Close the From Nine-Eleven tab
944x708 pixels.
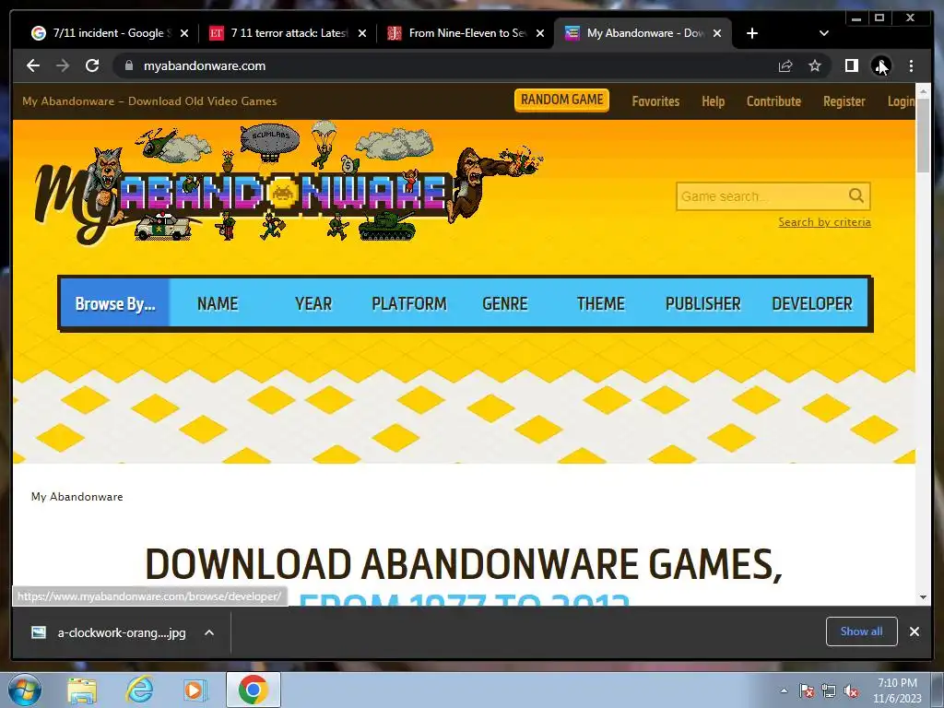[540, 33]
